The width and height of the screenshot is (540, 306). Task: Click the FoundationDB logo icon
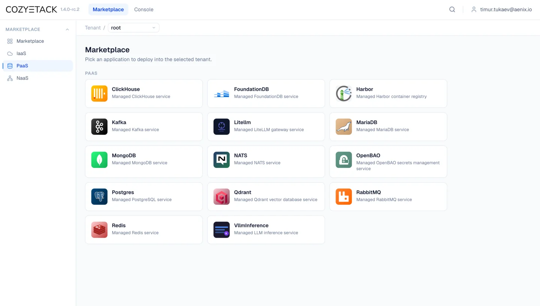point(222,93)
